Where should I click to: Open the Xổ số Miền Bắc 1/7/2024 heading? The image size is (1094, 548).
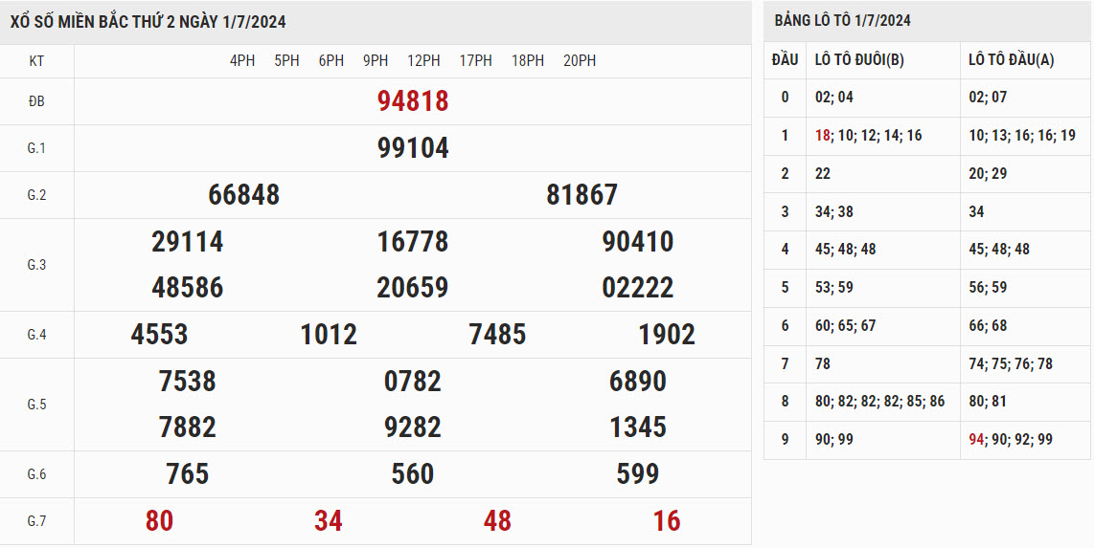click(148, 22)
